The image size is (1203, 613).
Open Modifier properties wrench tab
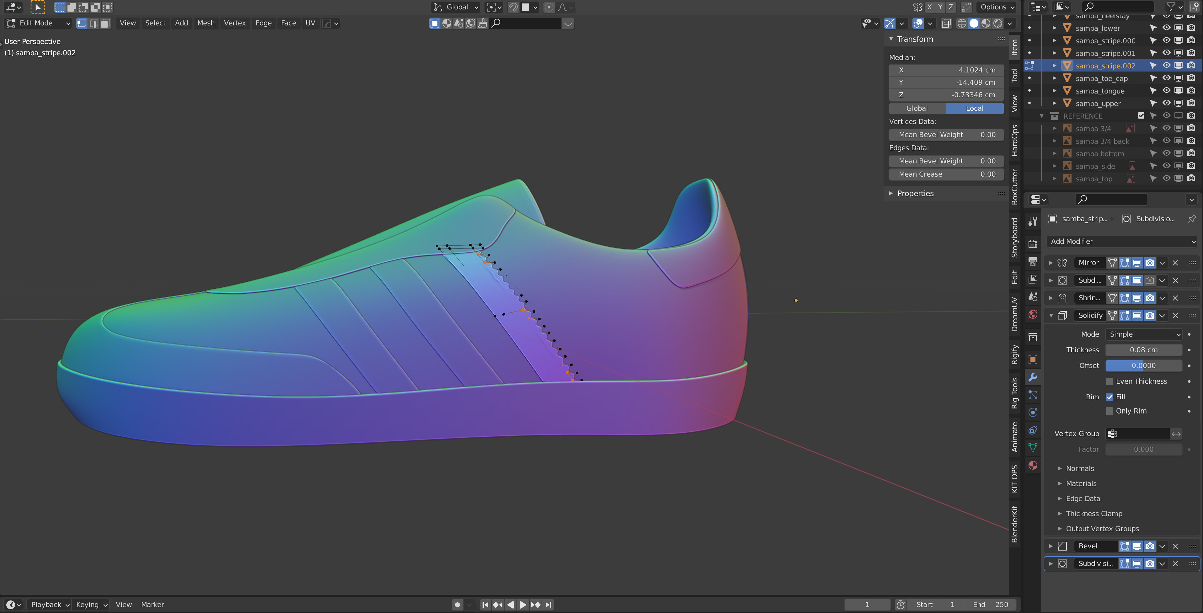(x=1033, y=377)
